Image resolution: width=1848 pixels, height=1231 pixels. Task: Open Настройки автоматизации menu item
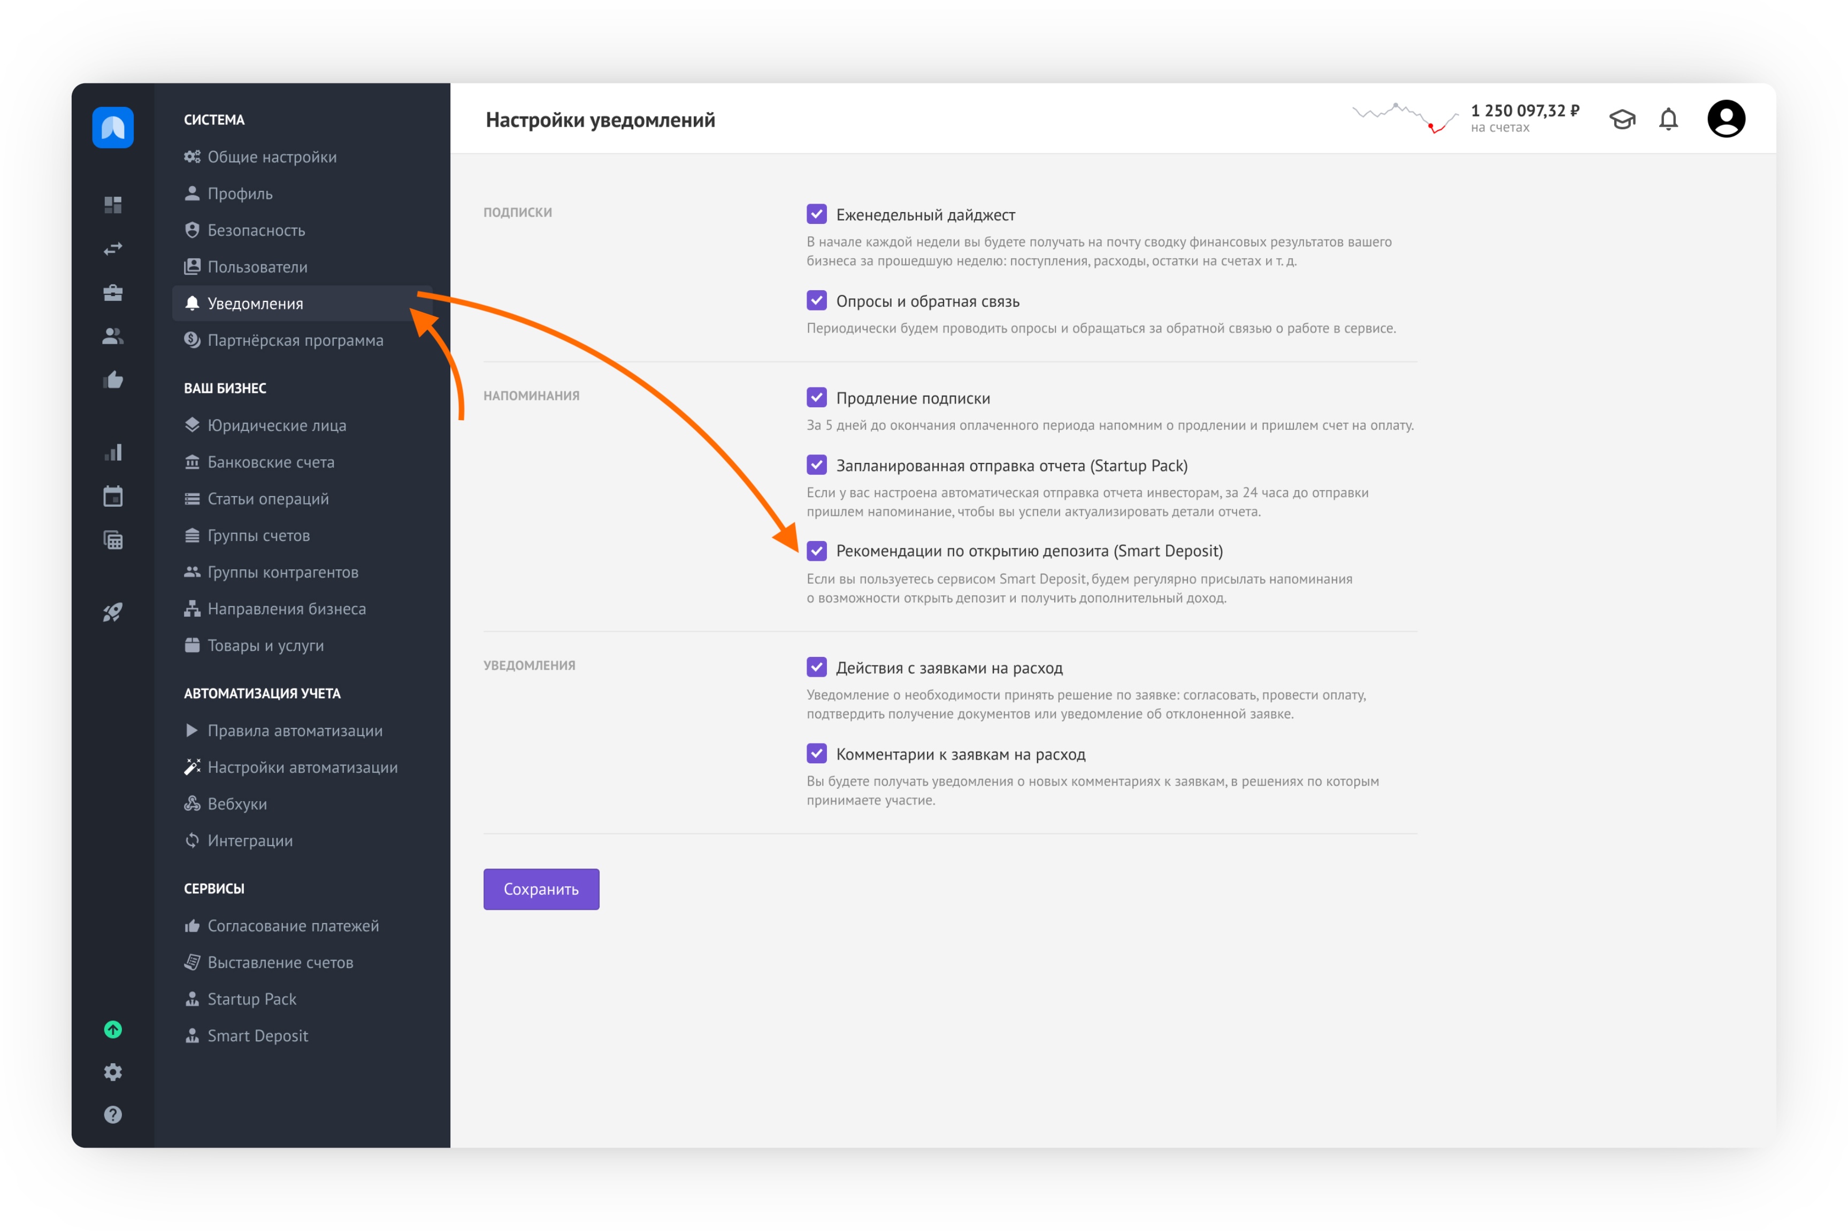[302, 767]
